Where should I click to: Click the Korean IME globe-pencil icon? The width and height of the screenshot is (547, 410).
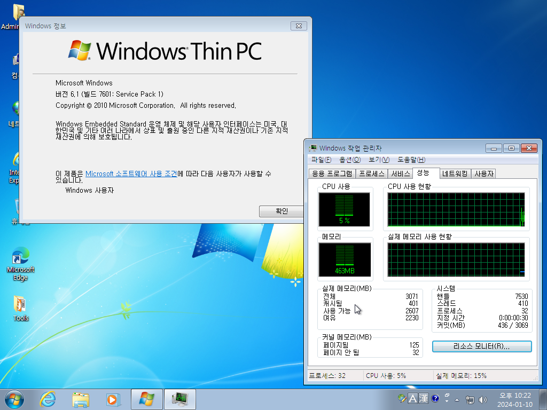coord(402,398)
